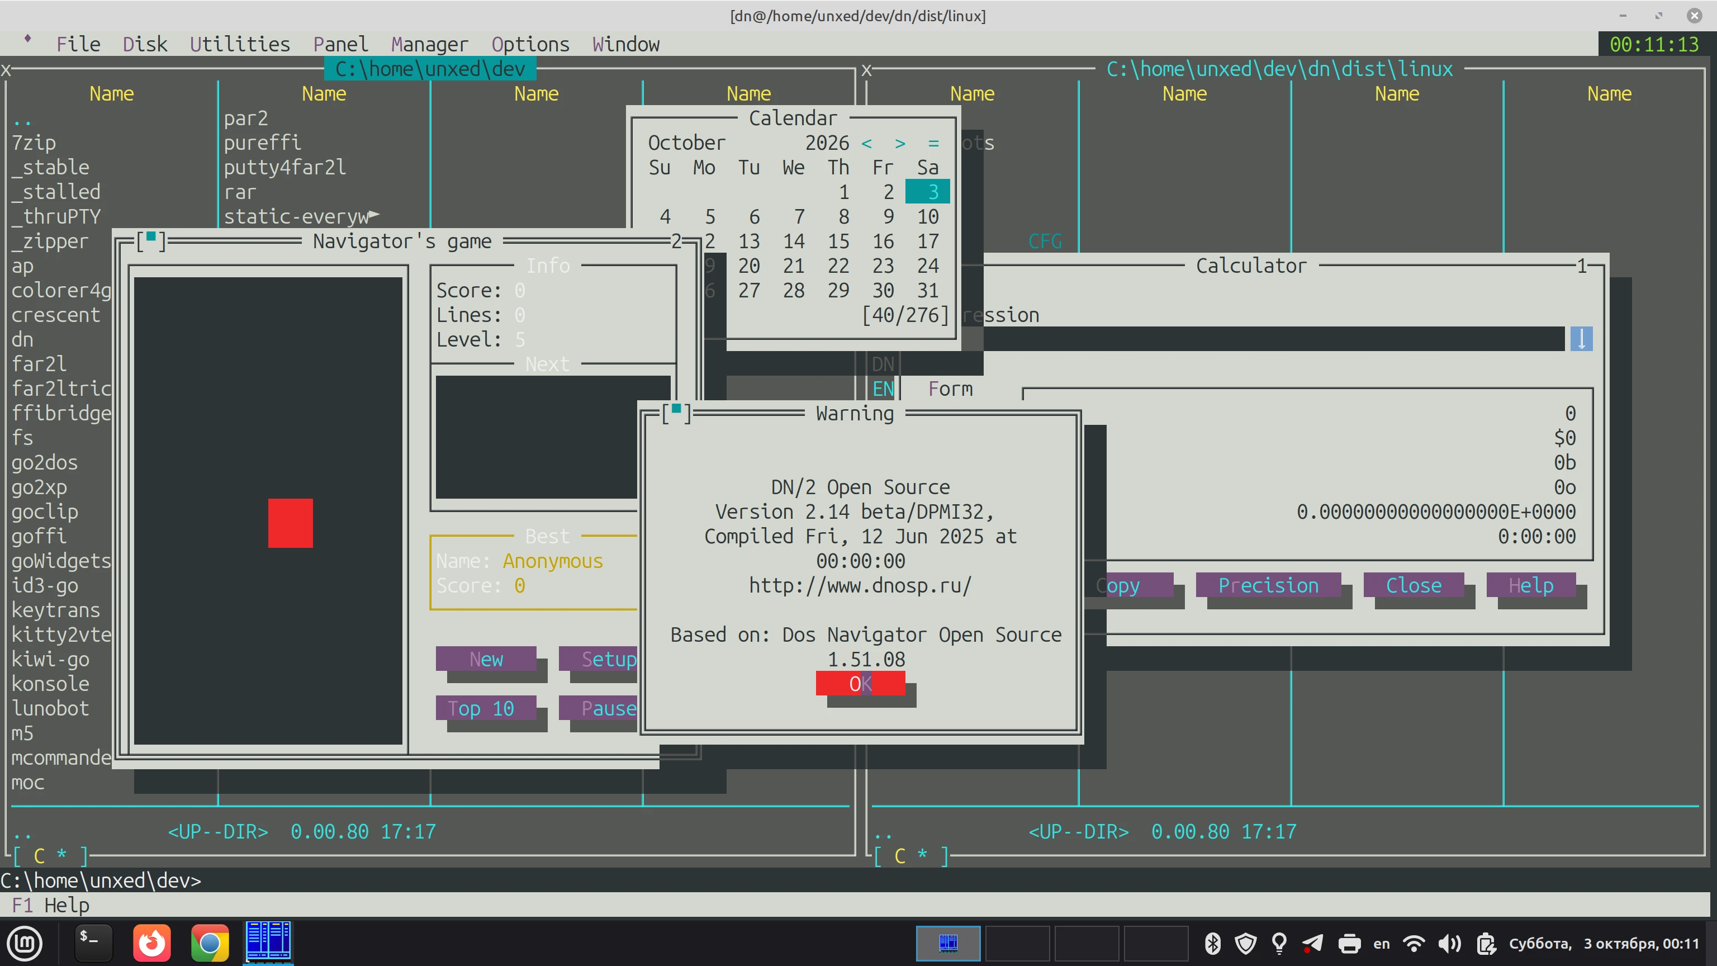Click the diamond system menu icon
Screen dimensions: 1717x966
tap(27, 39)
